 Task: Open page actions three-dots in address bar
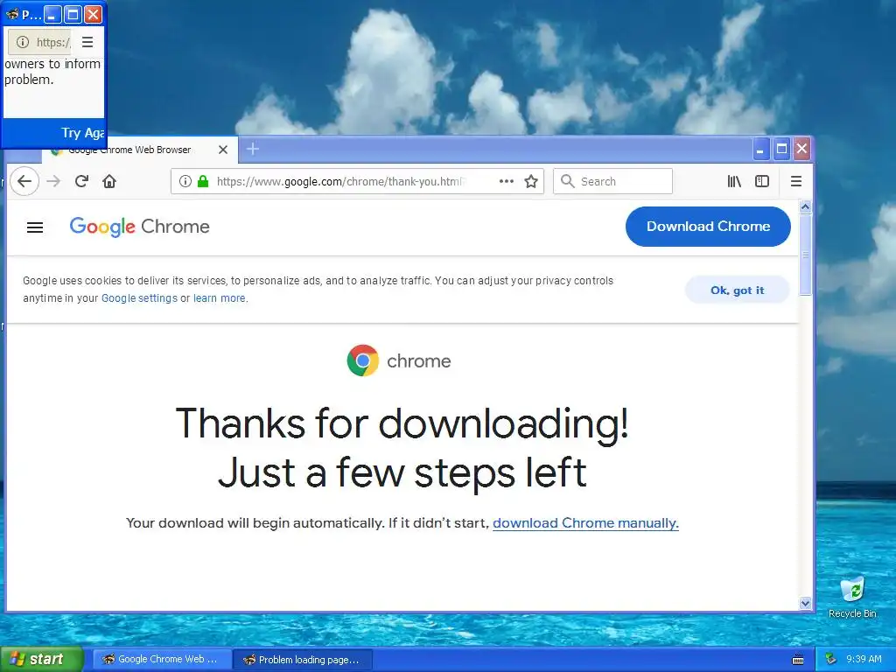pyautogui.click(x=507, y=181)
